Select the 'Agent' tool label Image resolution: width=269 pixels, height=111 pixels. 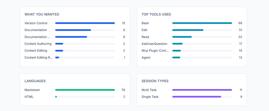click(x=146, y=57)
